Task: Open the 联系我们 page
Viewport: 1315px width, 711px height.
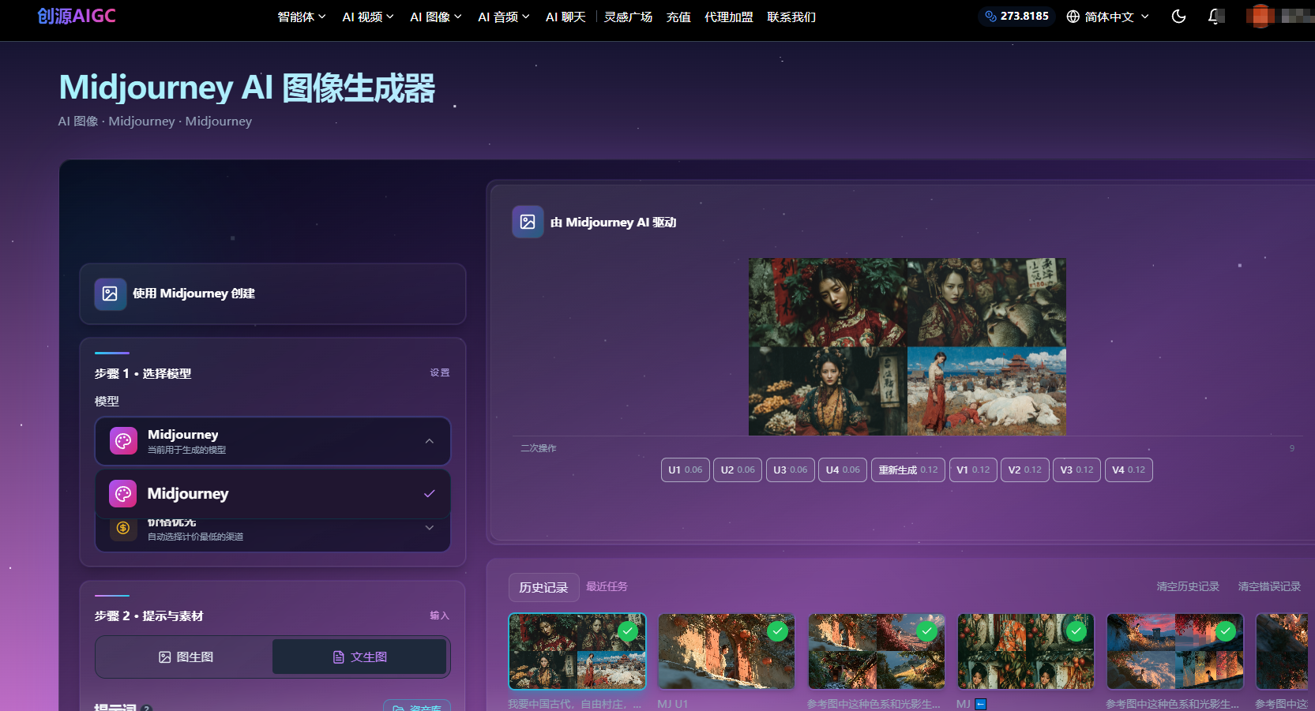Action: pos(791,17)
